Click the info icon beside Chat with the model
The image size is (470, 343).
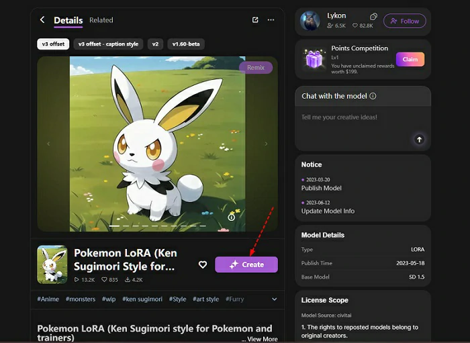[x=373, y=96]
